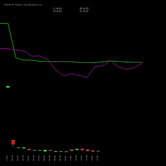Image resolution: width=166 pixels, height=166 pixels.
Task: Click the 20 Feb date label
Action: pos(13,158)
